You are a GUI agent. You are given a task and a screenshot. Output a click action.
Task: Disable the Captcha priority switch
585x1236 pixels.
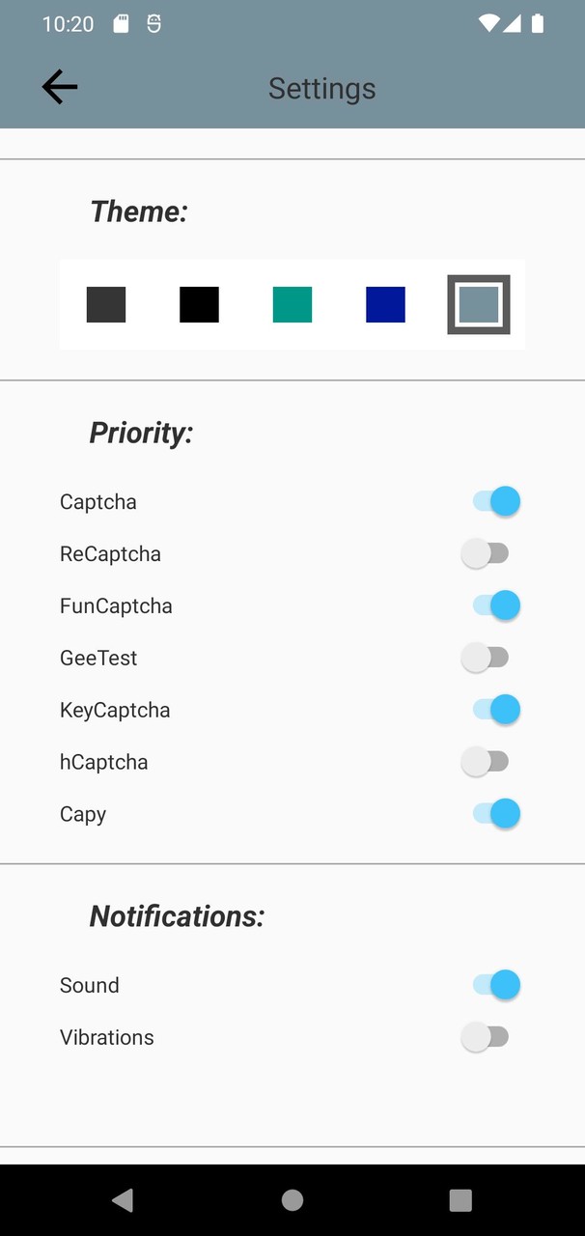[496, 500]
